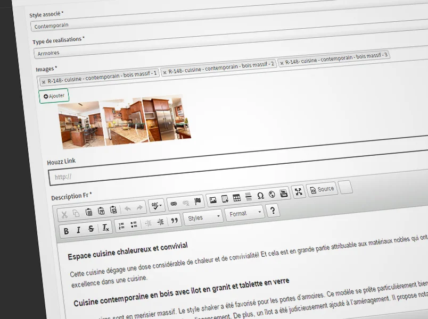Click the Remove Format icon
The width and height of the screenshot is (428, 319).
(105, 228)
